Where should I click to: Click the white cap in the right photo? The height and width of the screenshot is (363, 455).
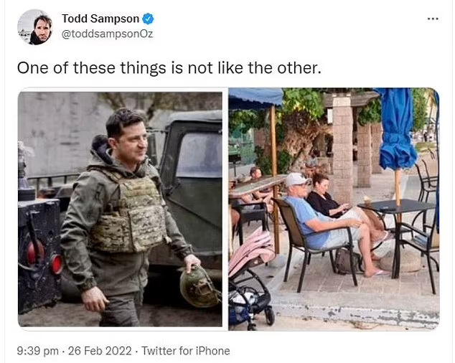point(296,179)
